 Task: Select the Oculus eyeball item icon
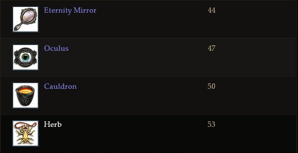pyautogui.click(x=25, y=57)
